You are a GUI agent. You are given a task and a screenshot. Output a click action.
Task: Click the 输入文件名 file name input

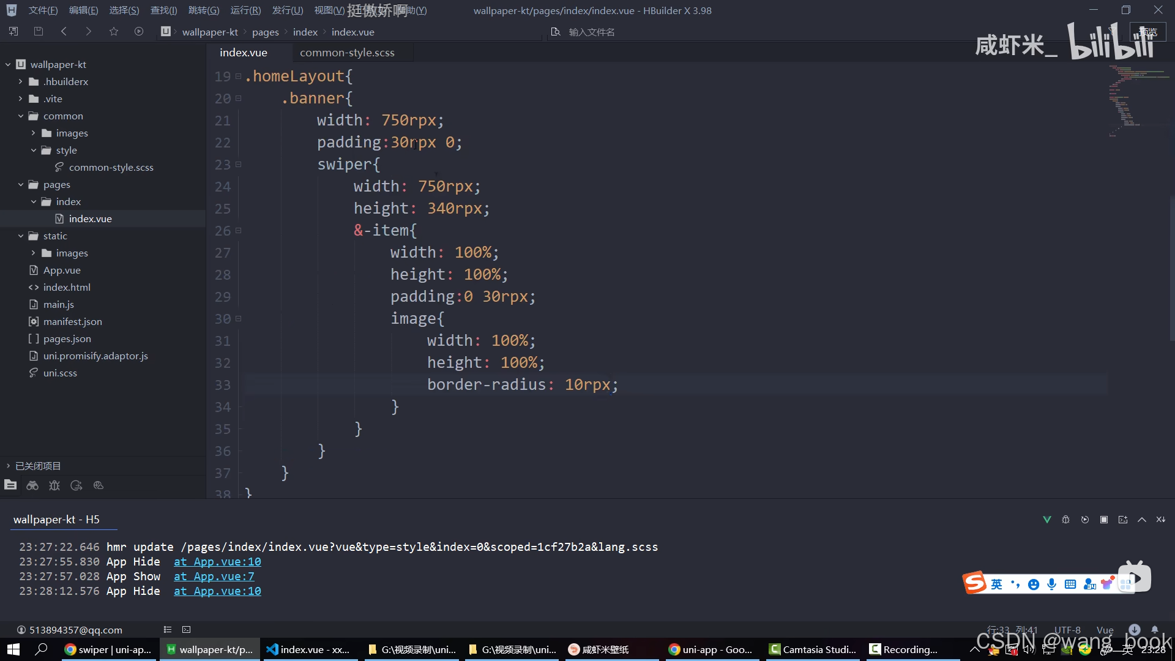[592, 32]
